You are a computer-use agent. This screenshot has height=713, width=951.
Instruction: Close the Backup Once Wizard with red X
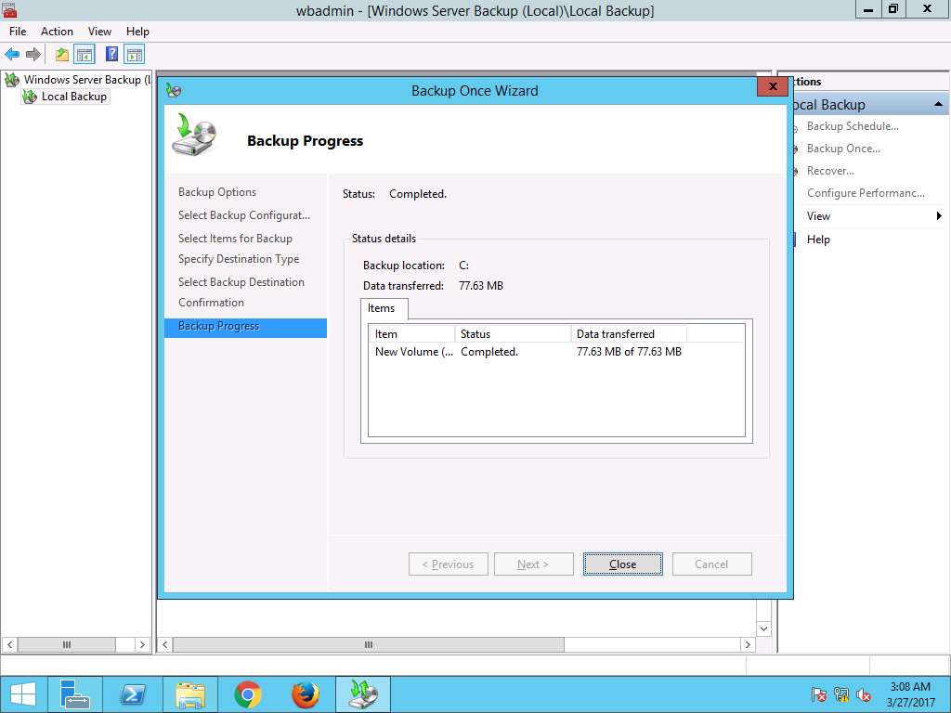pos(773,86)
